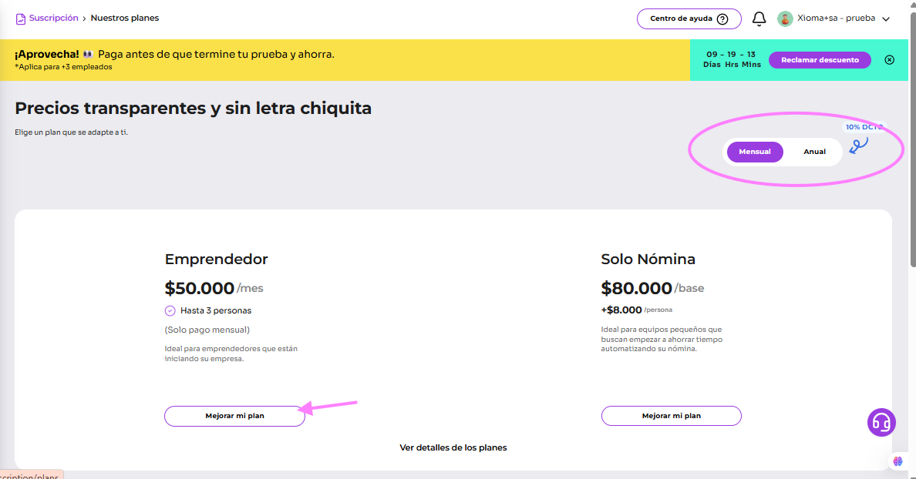The height and width of the screenshot is (479, 916).
Task: Click the brain icon at bottom right
Action: (897, 461)
